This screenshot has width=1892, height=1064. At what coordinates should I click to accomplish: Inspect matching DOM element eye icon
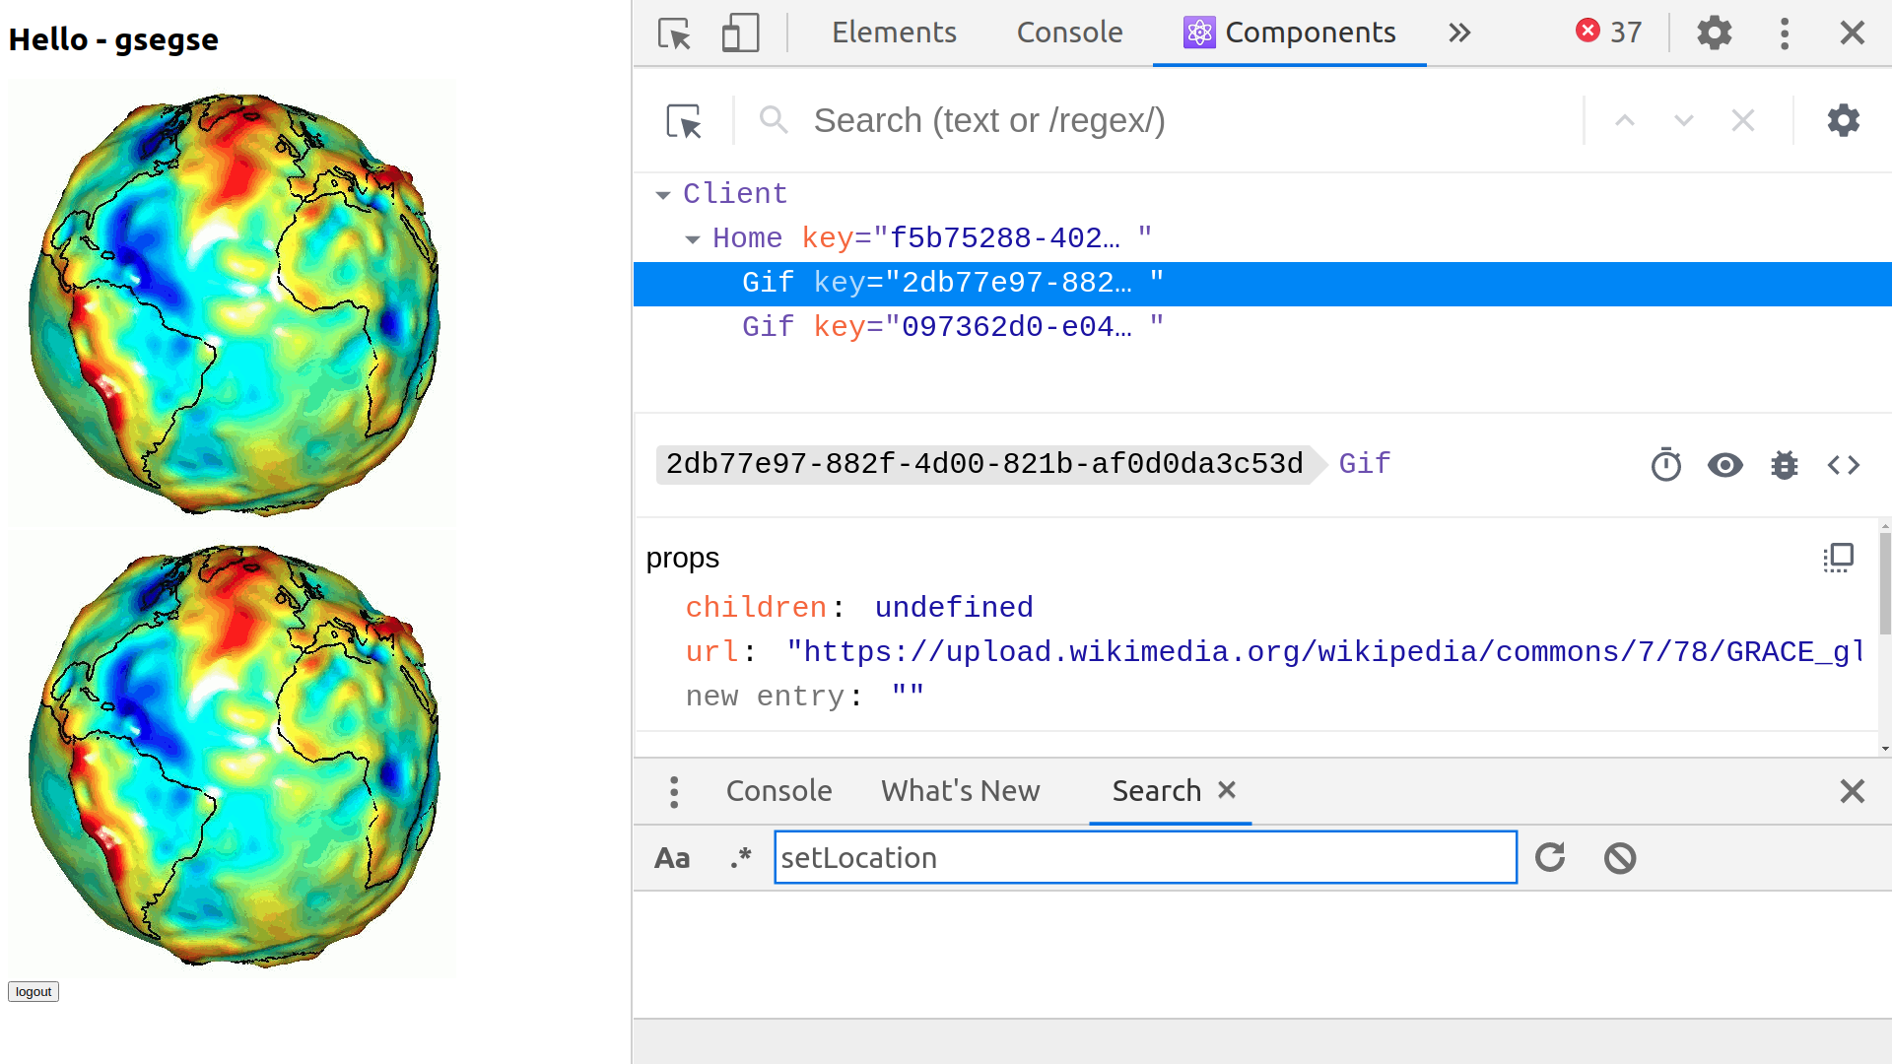click(1724, 465)
